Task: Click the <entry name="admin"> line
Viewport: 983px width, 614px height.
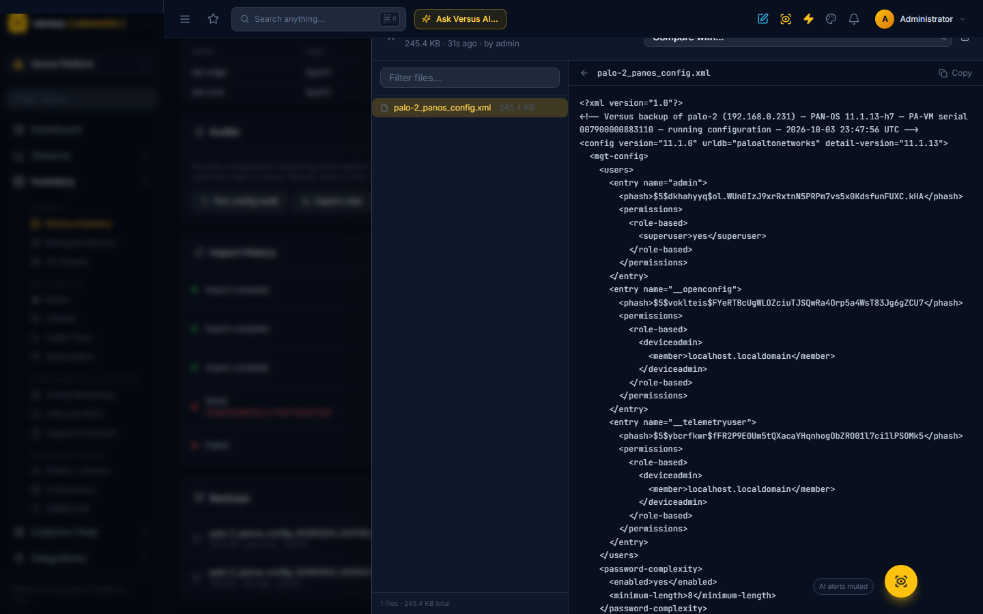Action: tap(658, 183)
